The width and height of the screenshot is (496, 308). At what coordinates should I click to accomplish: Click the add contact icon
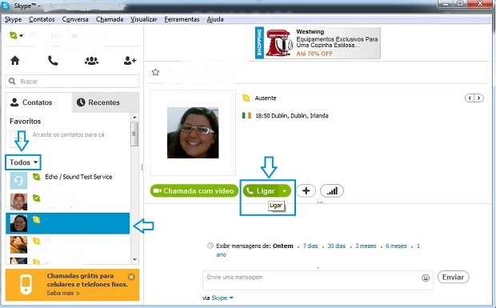click(130, 60)
